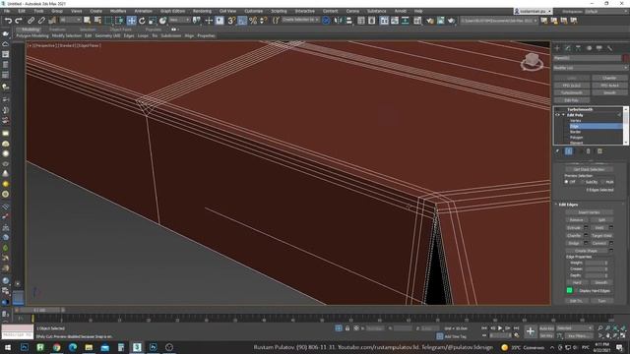Open the Hierarchy tab in command panel

click(x=578, y=48)
